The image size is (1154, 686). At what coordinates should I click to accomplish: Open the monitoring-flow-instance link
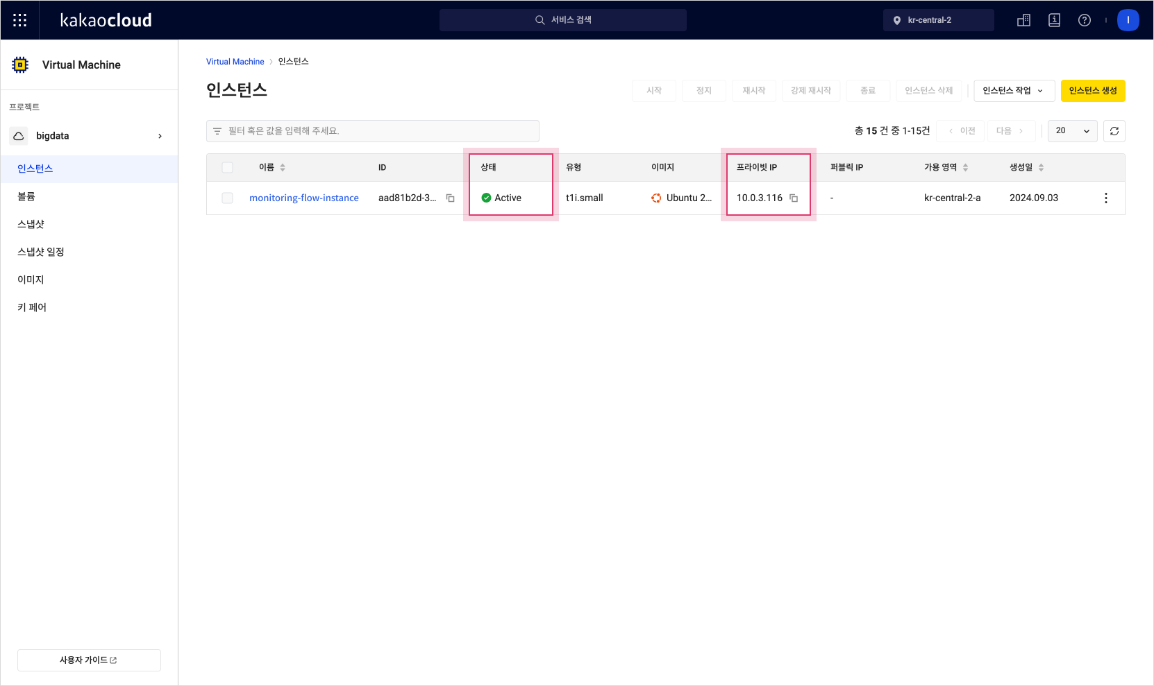pyautogui.click(x=304, y=198)
